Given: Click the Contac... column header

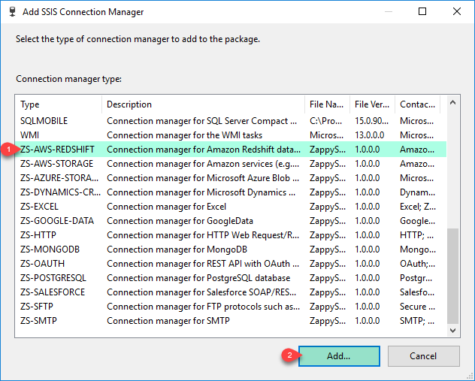Looking at the screenshot, I should (x=417, y=104).
